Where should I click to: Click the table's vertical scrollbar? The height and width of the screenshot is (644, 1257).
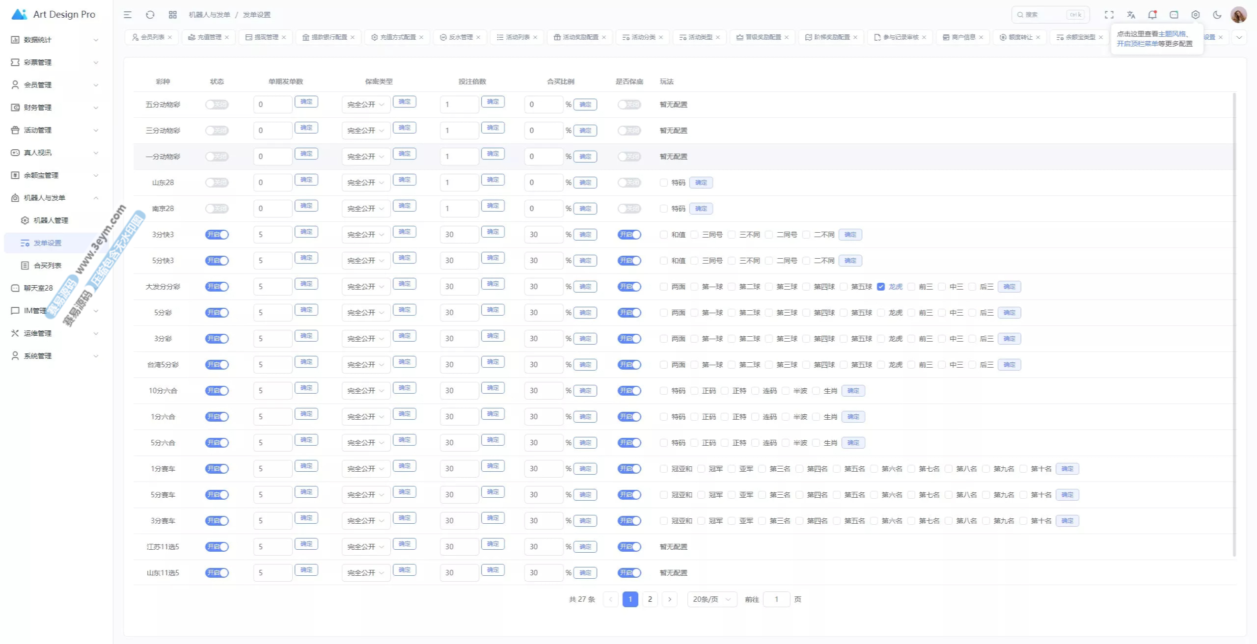(x=1234, y=324)
